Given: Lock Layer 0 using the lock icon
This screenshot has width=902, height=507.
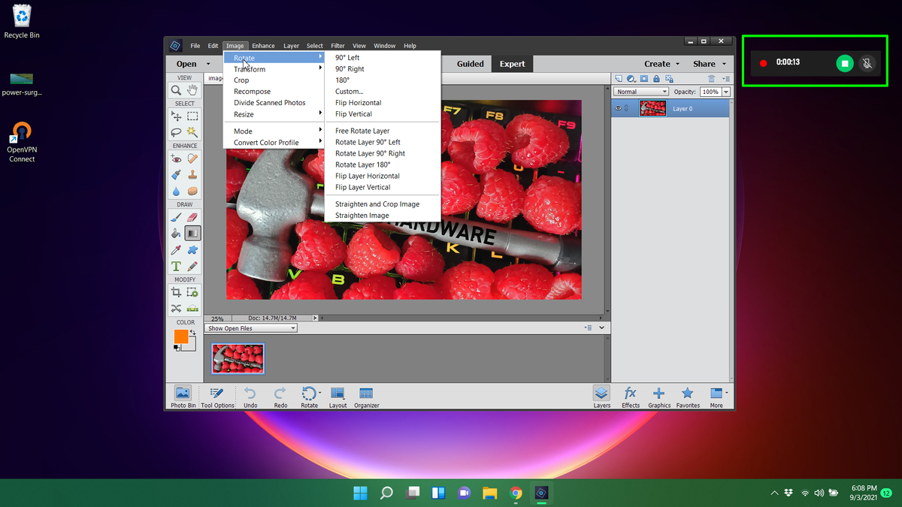Looking at the screenshot, I should [x=656, y=79].
